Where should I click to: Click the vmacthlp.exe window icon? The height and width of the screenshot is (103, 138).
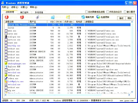coord(6,46)
